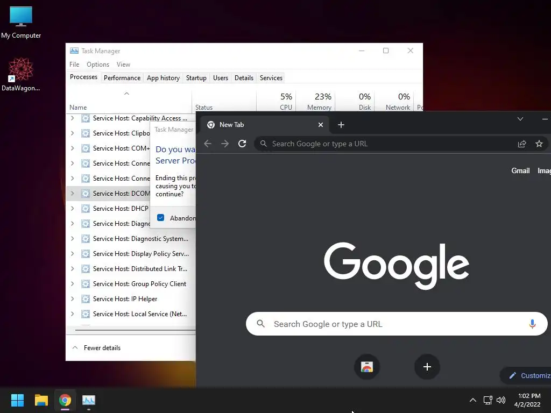Open the Gmail link

[520, 170]
